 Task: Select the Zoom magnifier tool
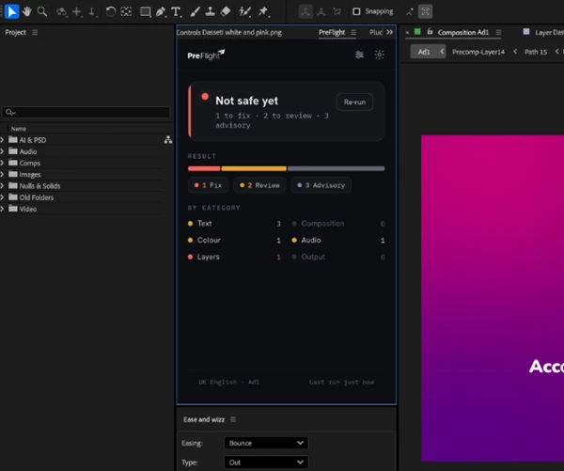[42, 11]
